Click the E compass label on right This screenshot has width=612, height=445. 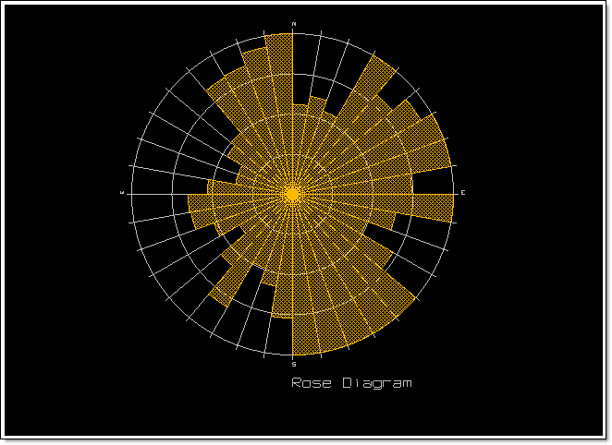point(462,192)
